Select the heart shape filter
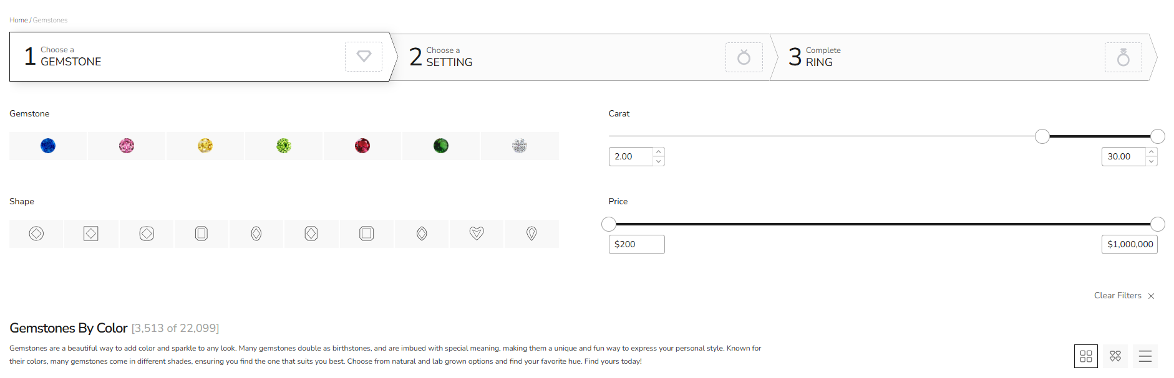The width and height of the screenshot is (1174, 378). (477, 234)
